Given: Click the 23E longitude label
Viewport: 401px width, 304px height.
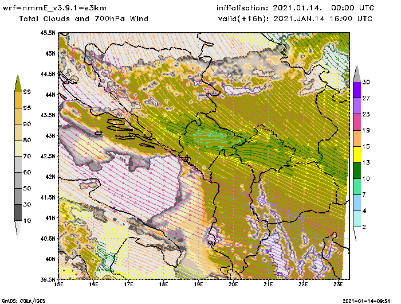Looking at the screenshot, I should [338, 284].
